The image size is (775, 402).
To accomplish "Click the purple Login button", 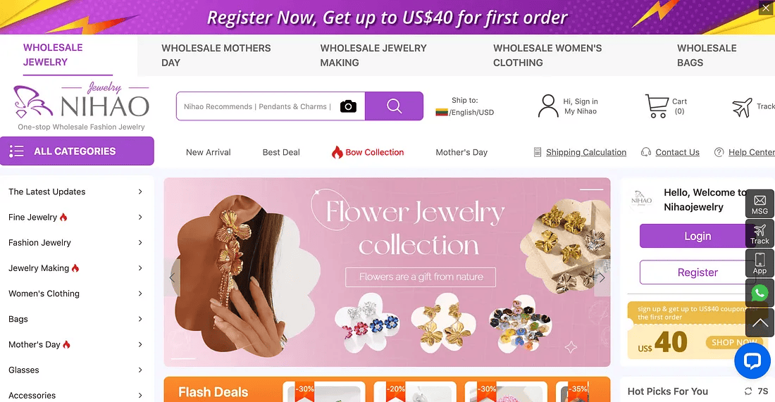I will pyautogui.click(x=697, y=236).
